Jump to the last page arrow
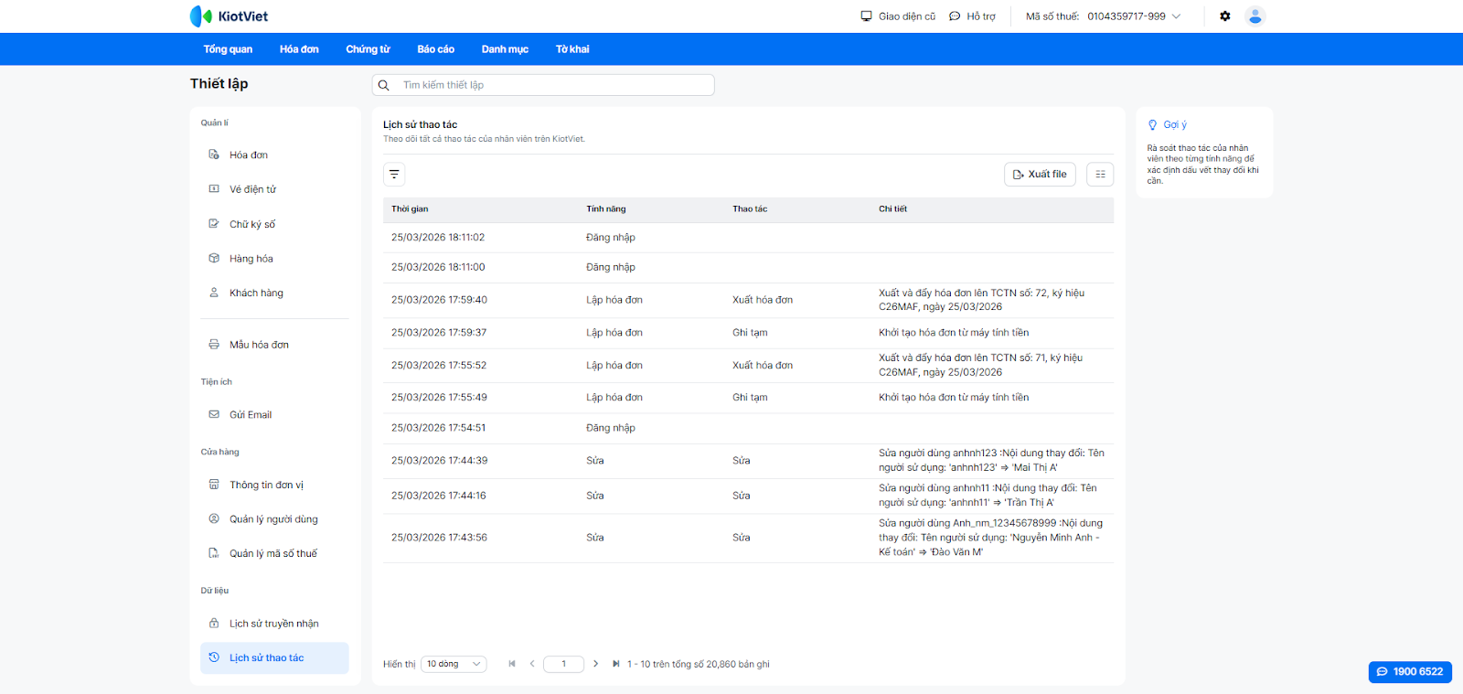Image resolution: width=1463 pixels, height=694 pixels. click(x=615, y=664)
